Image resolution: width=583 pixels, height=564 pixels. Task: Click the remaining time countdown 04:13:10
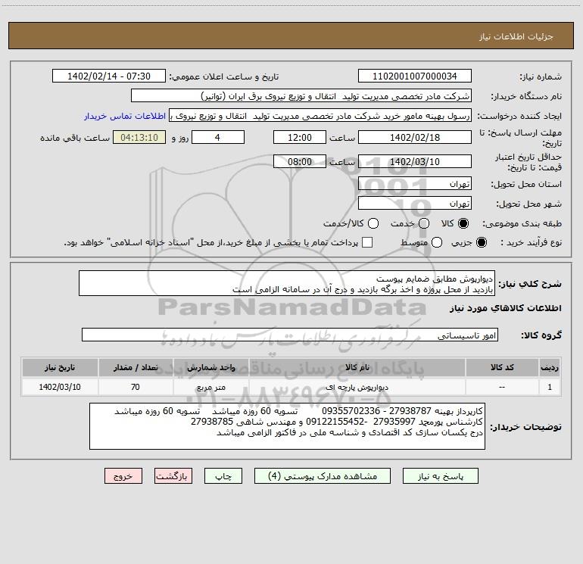(139, 137)
